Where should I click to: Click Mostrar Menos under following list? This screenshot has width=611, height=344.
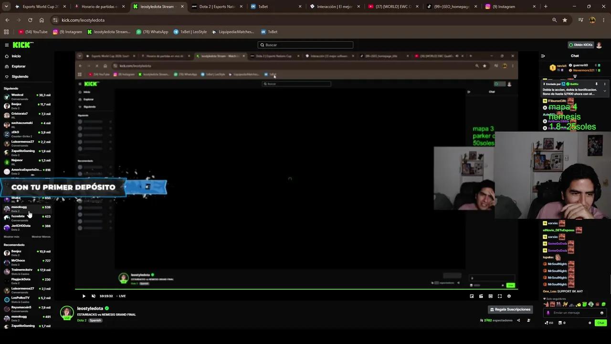(41, 237)
